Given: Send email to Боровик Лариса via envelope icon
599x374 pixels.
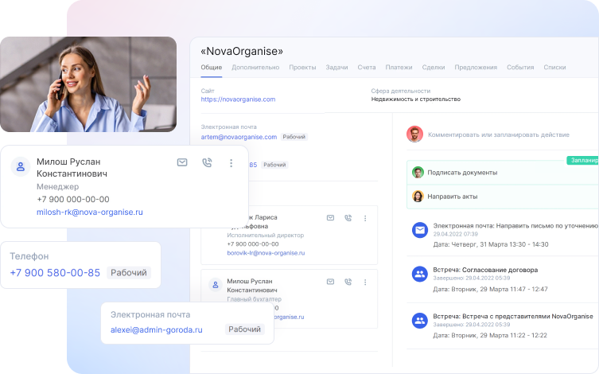Looking at the screenshot, I should click(330, 217).
